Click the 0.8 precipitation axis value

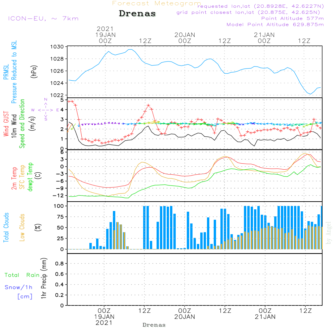pyautogui.click(x=59, y=263)
